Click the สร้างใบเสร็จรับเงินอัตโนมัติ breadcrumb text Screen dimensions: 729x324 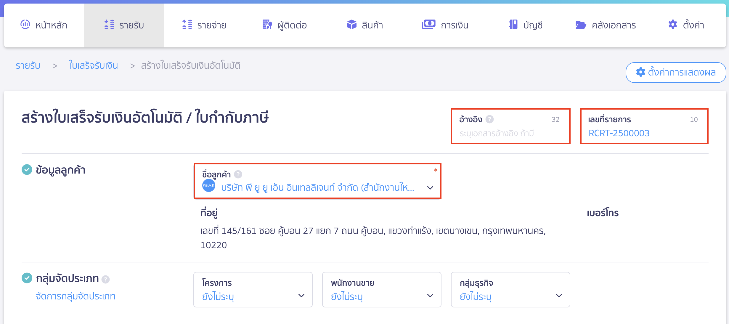[x=191, y=65]
